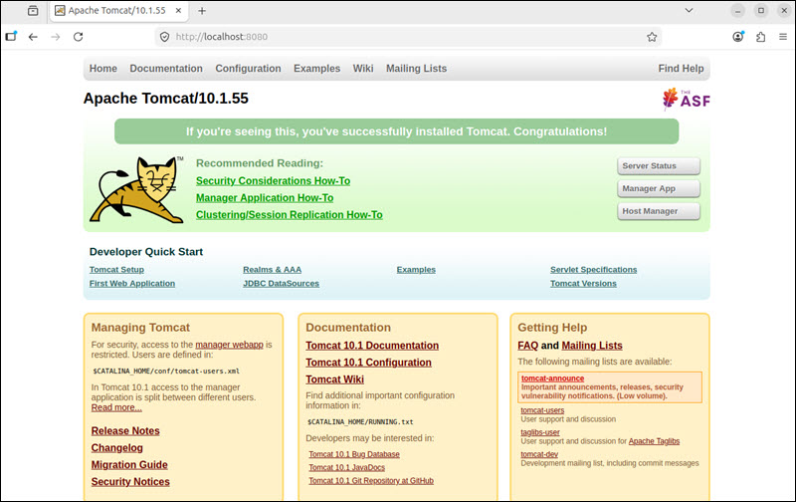The image size is (796, 502).
Task: Click the Developer Quick Start heading
Action: (146, 252)
